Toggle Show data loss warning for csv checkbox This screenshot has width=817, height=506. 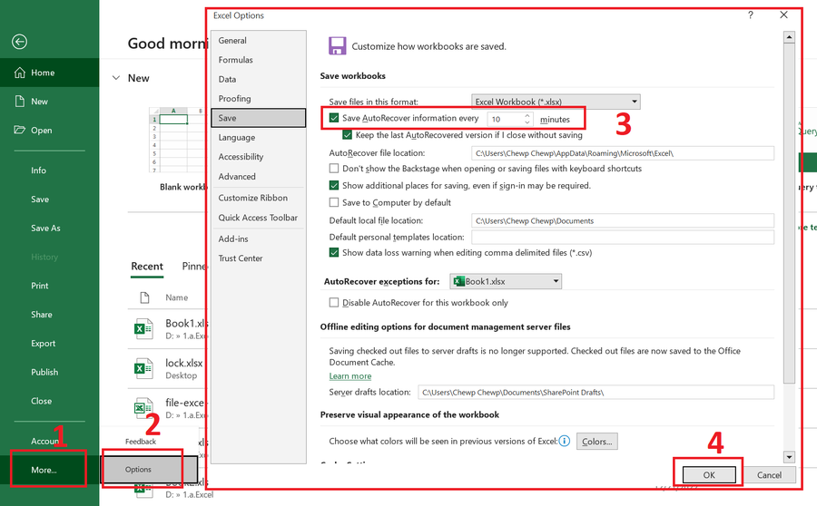pos(334,252)
